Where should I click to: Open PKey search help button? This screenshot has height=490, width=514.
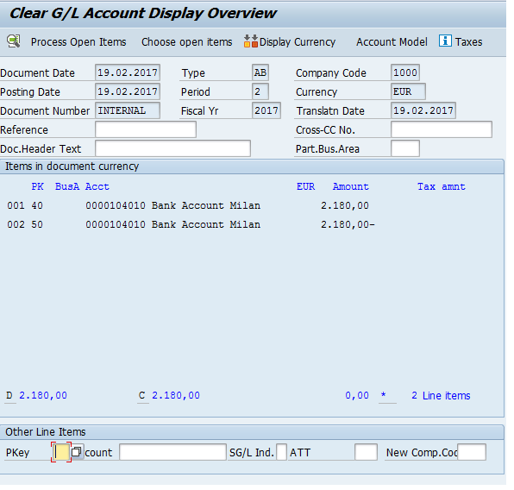[x=77, y=452]
